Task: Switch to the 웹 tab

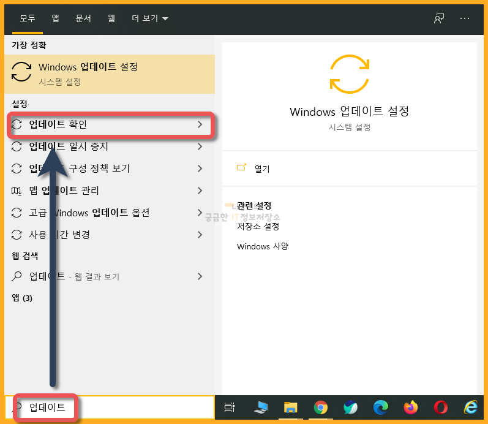Action: (111, 18)
